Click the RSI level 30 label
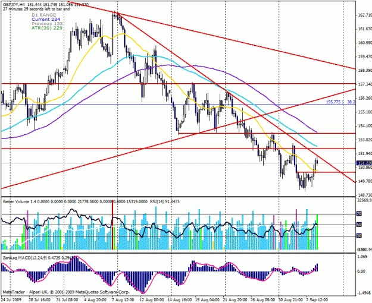Image resolution: width=372 pixels, height=303 pixels. coord(359,236)
